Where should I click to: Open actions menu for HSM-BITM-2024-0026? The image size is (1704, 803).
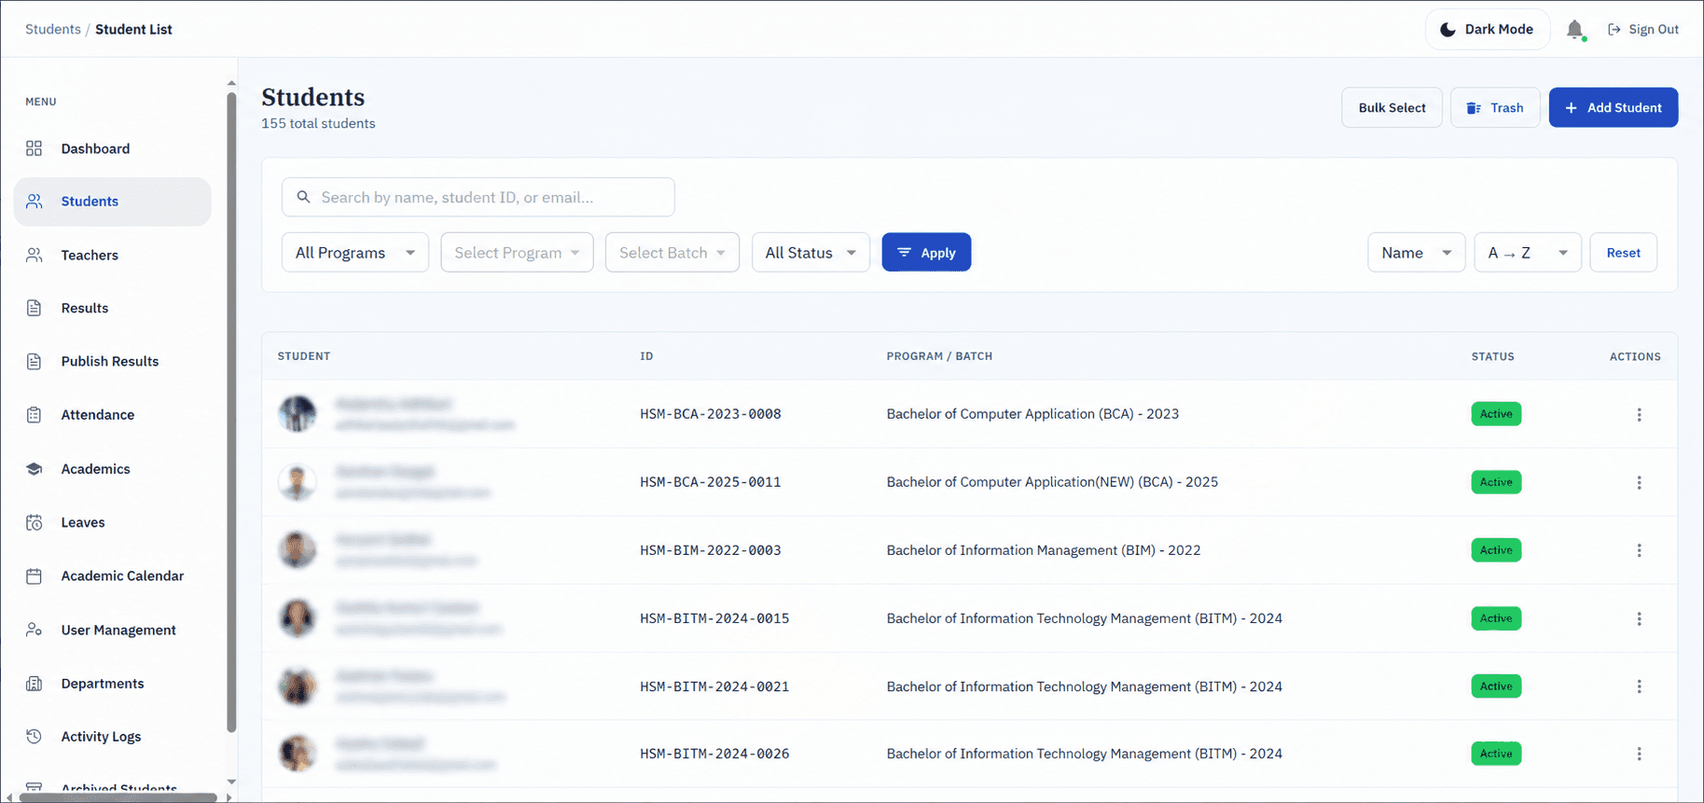(x=1639, y=754)
